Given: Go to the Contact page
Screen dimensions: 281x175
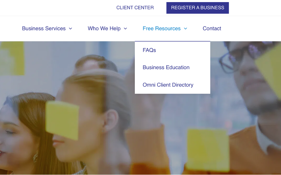Looking at the screenshot, I should click(x=212, y=28).
